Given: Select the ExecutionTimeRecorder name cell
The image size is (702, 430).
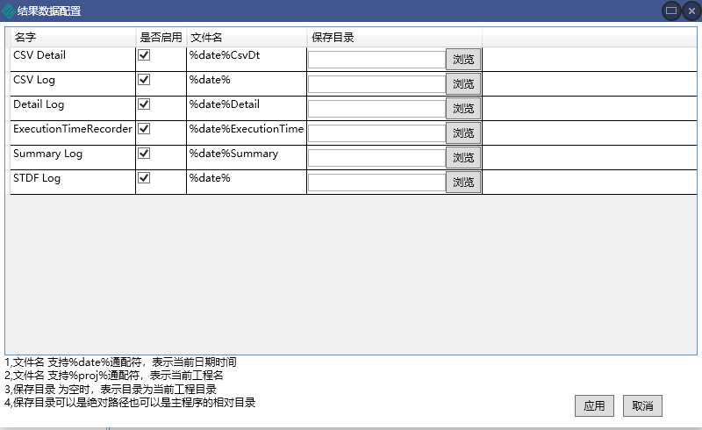Looking at the screenshot, I should coord(73,133).
